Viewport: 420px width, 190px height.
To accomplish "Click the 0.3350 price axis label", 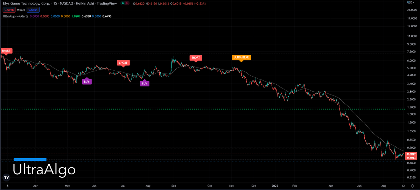I will 411,177.
